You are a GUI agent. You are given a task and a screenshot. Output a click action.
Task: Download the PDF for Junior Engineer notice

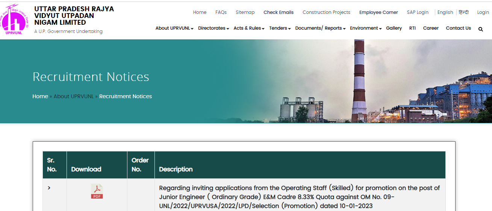pos(97,191)
